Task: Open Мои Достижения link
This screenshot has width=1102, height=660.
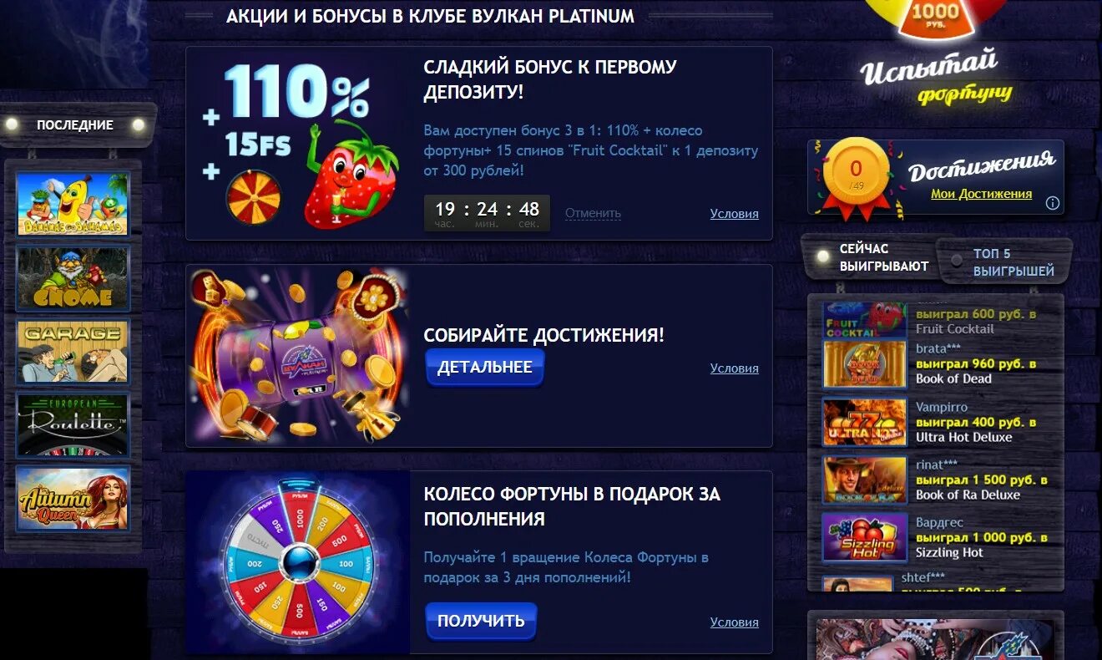Action: [982, 194]
